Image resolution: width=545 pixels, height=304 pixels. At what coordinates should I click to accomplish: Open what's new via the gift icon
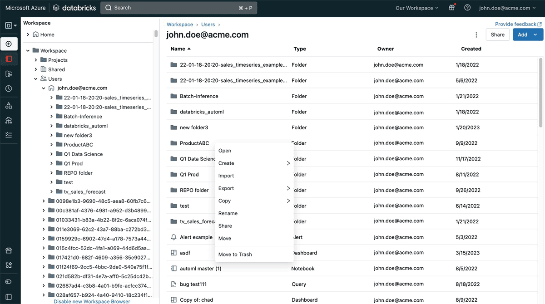pyautogui.click(x=451, y=7)
